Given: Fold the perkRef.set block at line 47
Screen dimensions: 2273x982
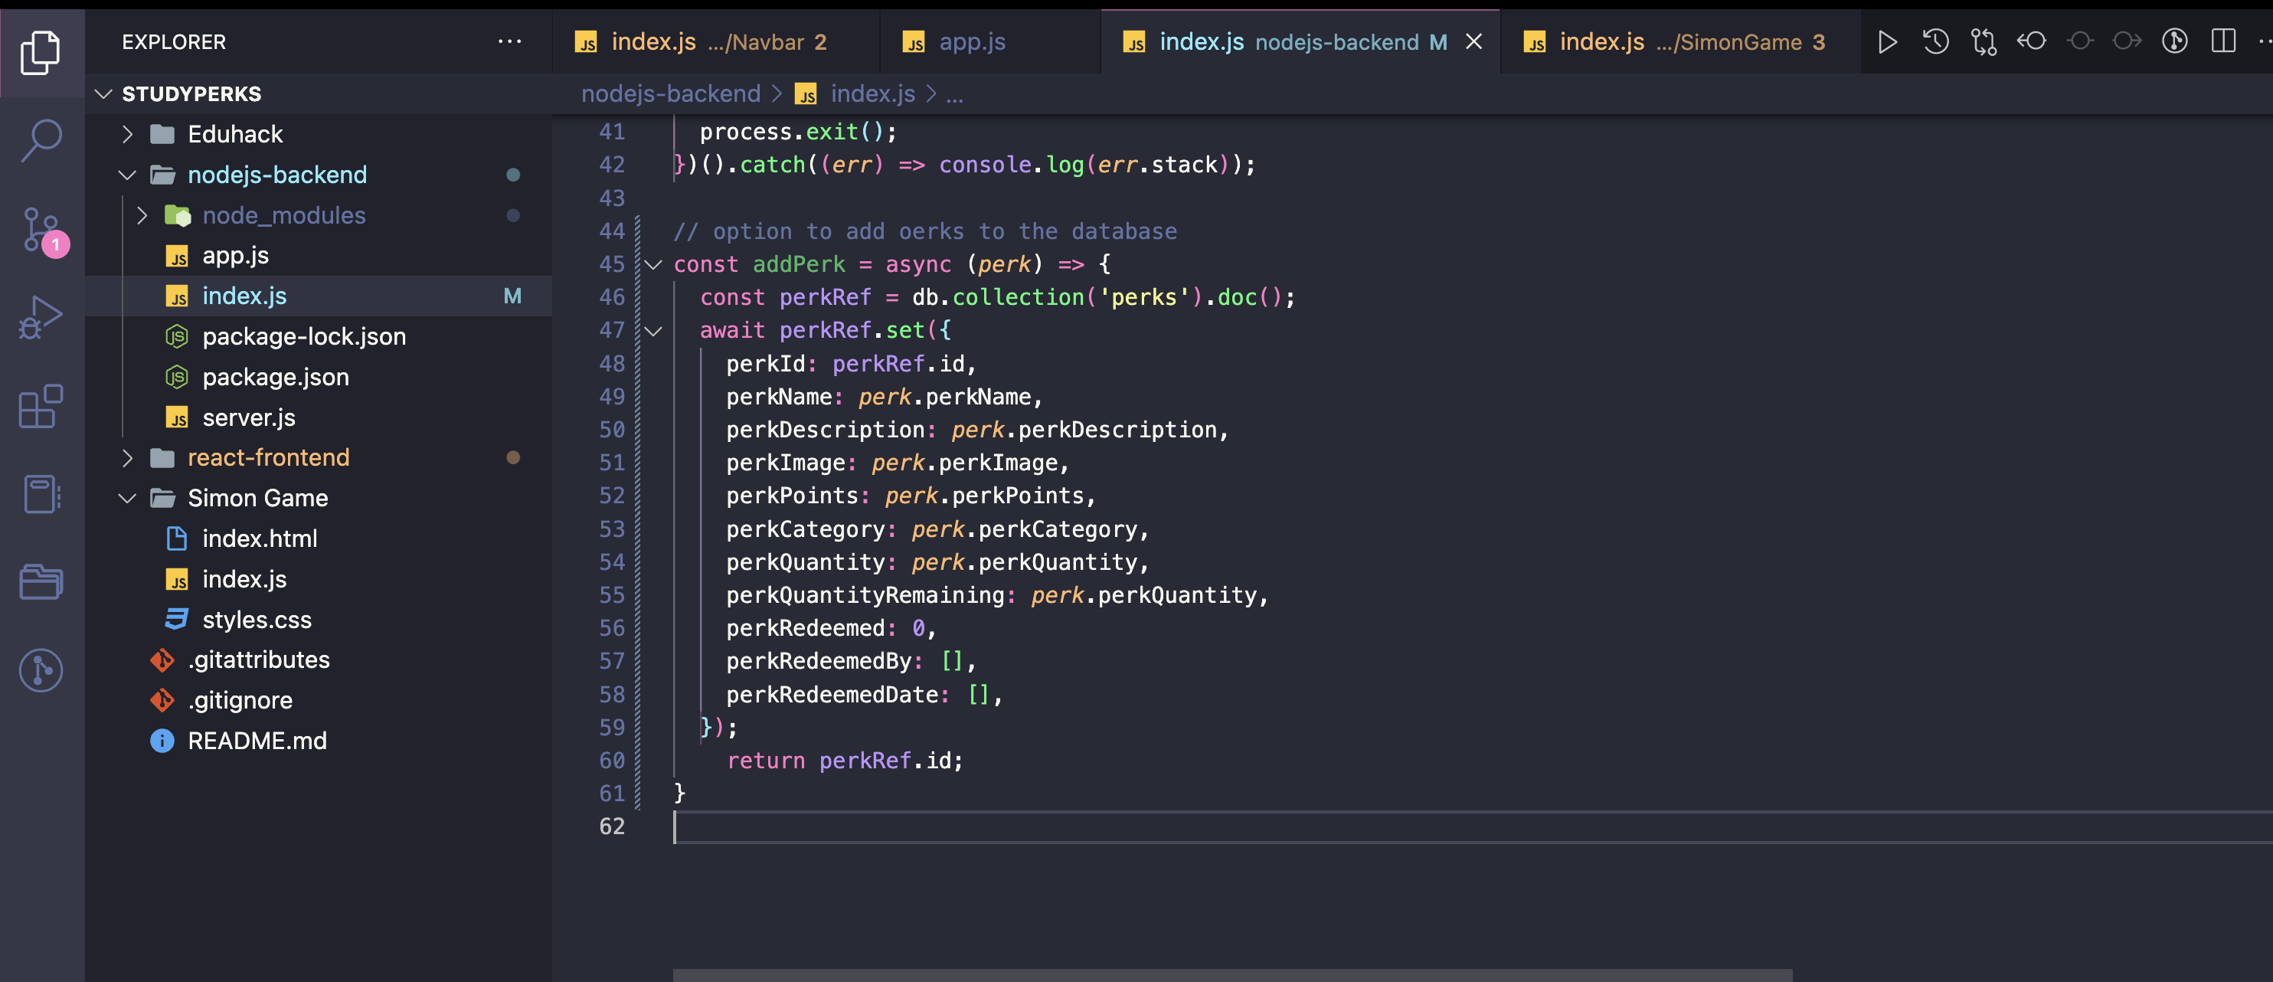Looking at the screenshot, I should [653, 331].
